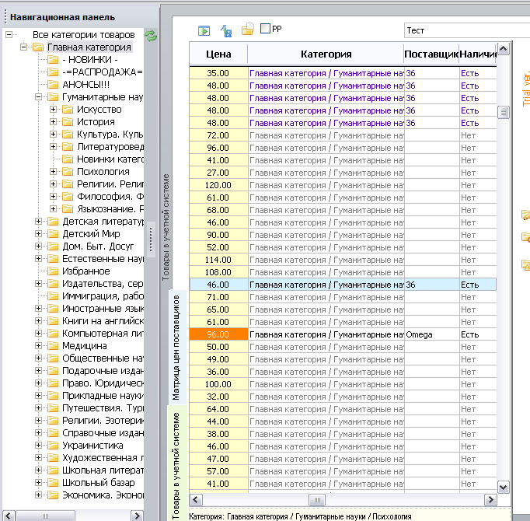The height and width of the screenshot is (521, 530).
Task: Click the Справочные издания folder icon
Action: pos(53,432)
